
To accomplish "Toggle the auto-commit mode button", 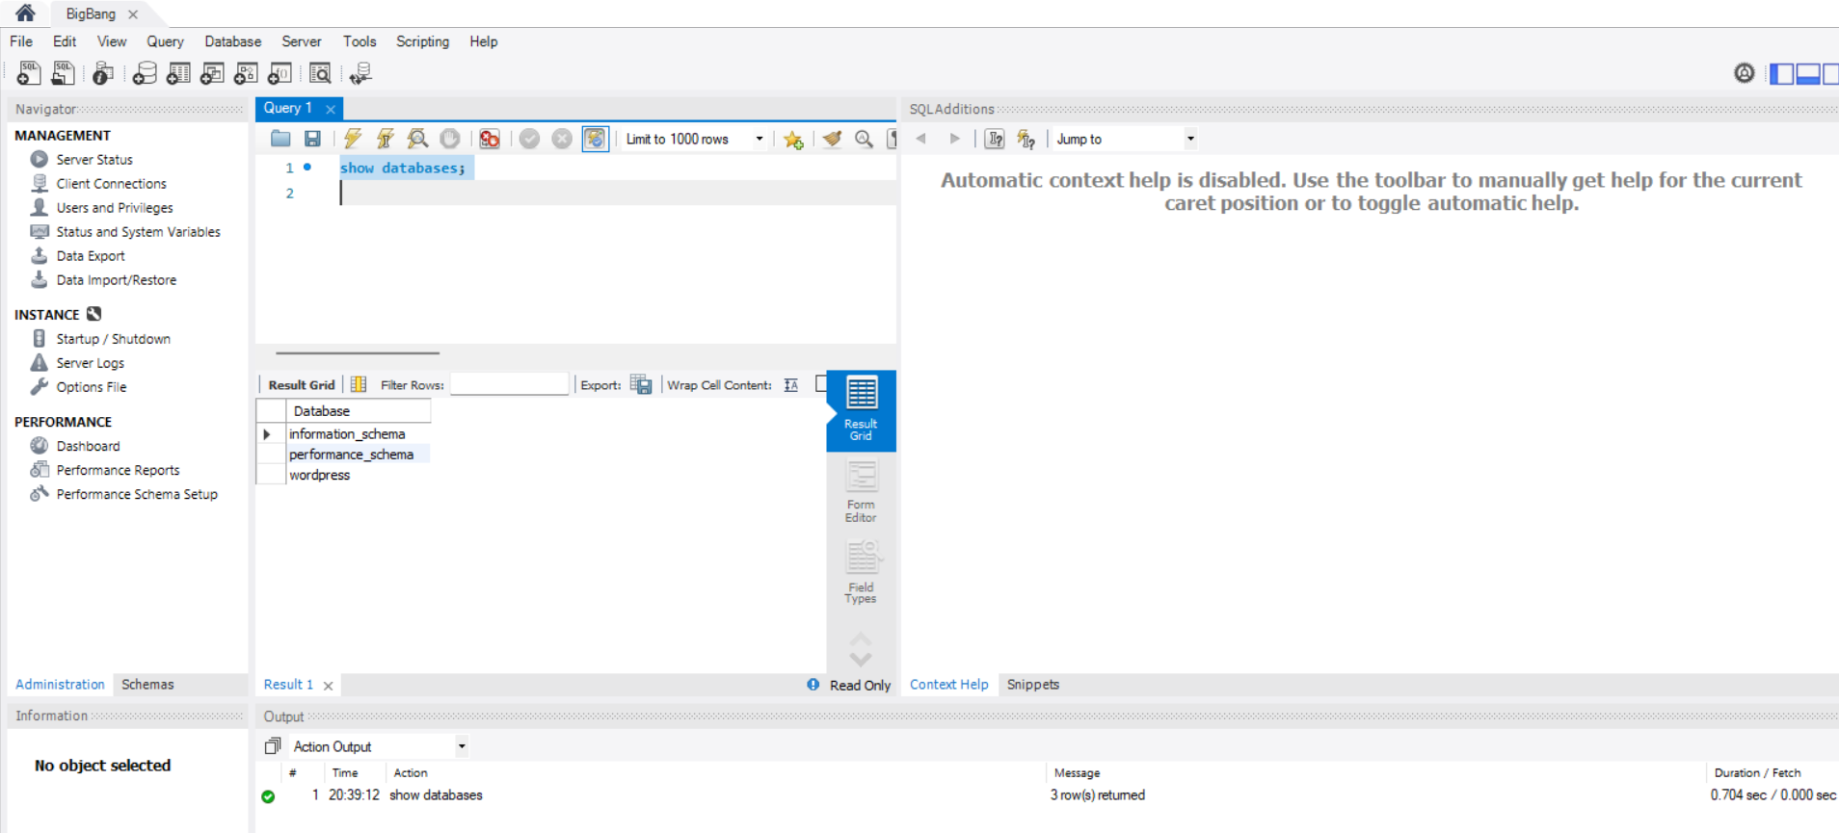I will pyautogui.click(x=595, y=139).
